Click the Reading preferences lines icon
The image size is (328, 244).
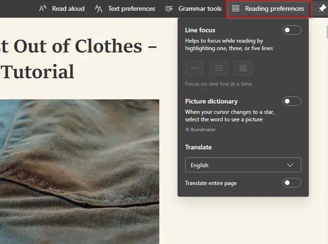click(x=236, y=8)
